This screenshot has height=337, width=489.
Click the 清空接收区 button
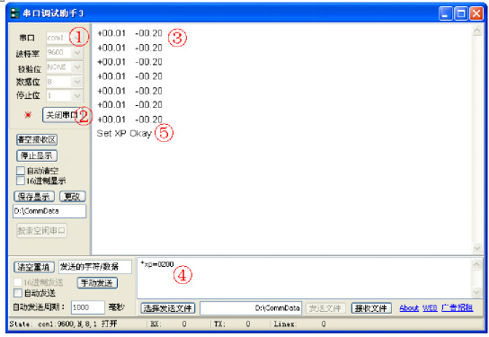[37, 139]
